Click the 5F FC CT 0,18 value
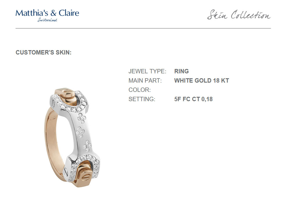The image size is (287, 202). (193, 99)
